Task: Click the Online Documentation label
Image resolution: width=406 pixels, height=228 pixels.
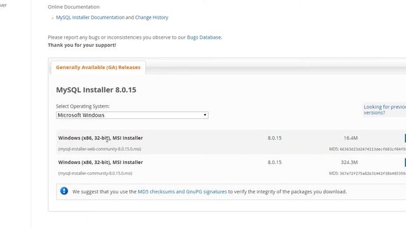Action: [74, 7]
